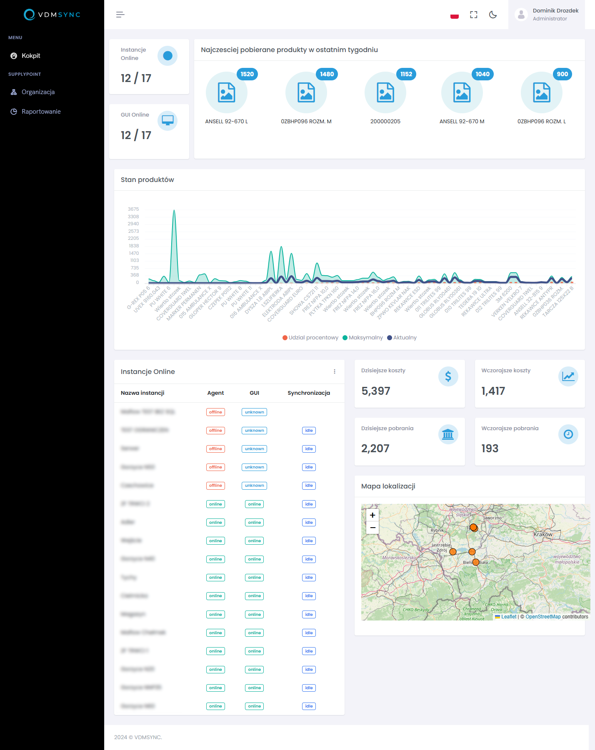Collapse sidebar with hamburger menu icon
The height and width of the screenshot is (750, 595).
(120, 15)
